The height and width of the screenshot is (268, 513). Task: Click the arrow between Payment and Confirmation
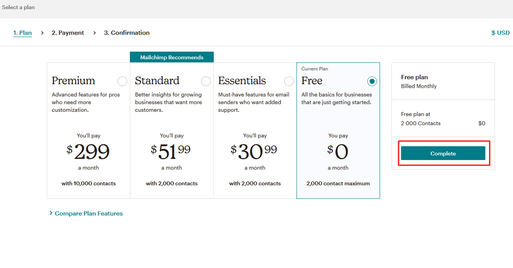pos(94,33)
